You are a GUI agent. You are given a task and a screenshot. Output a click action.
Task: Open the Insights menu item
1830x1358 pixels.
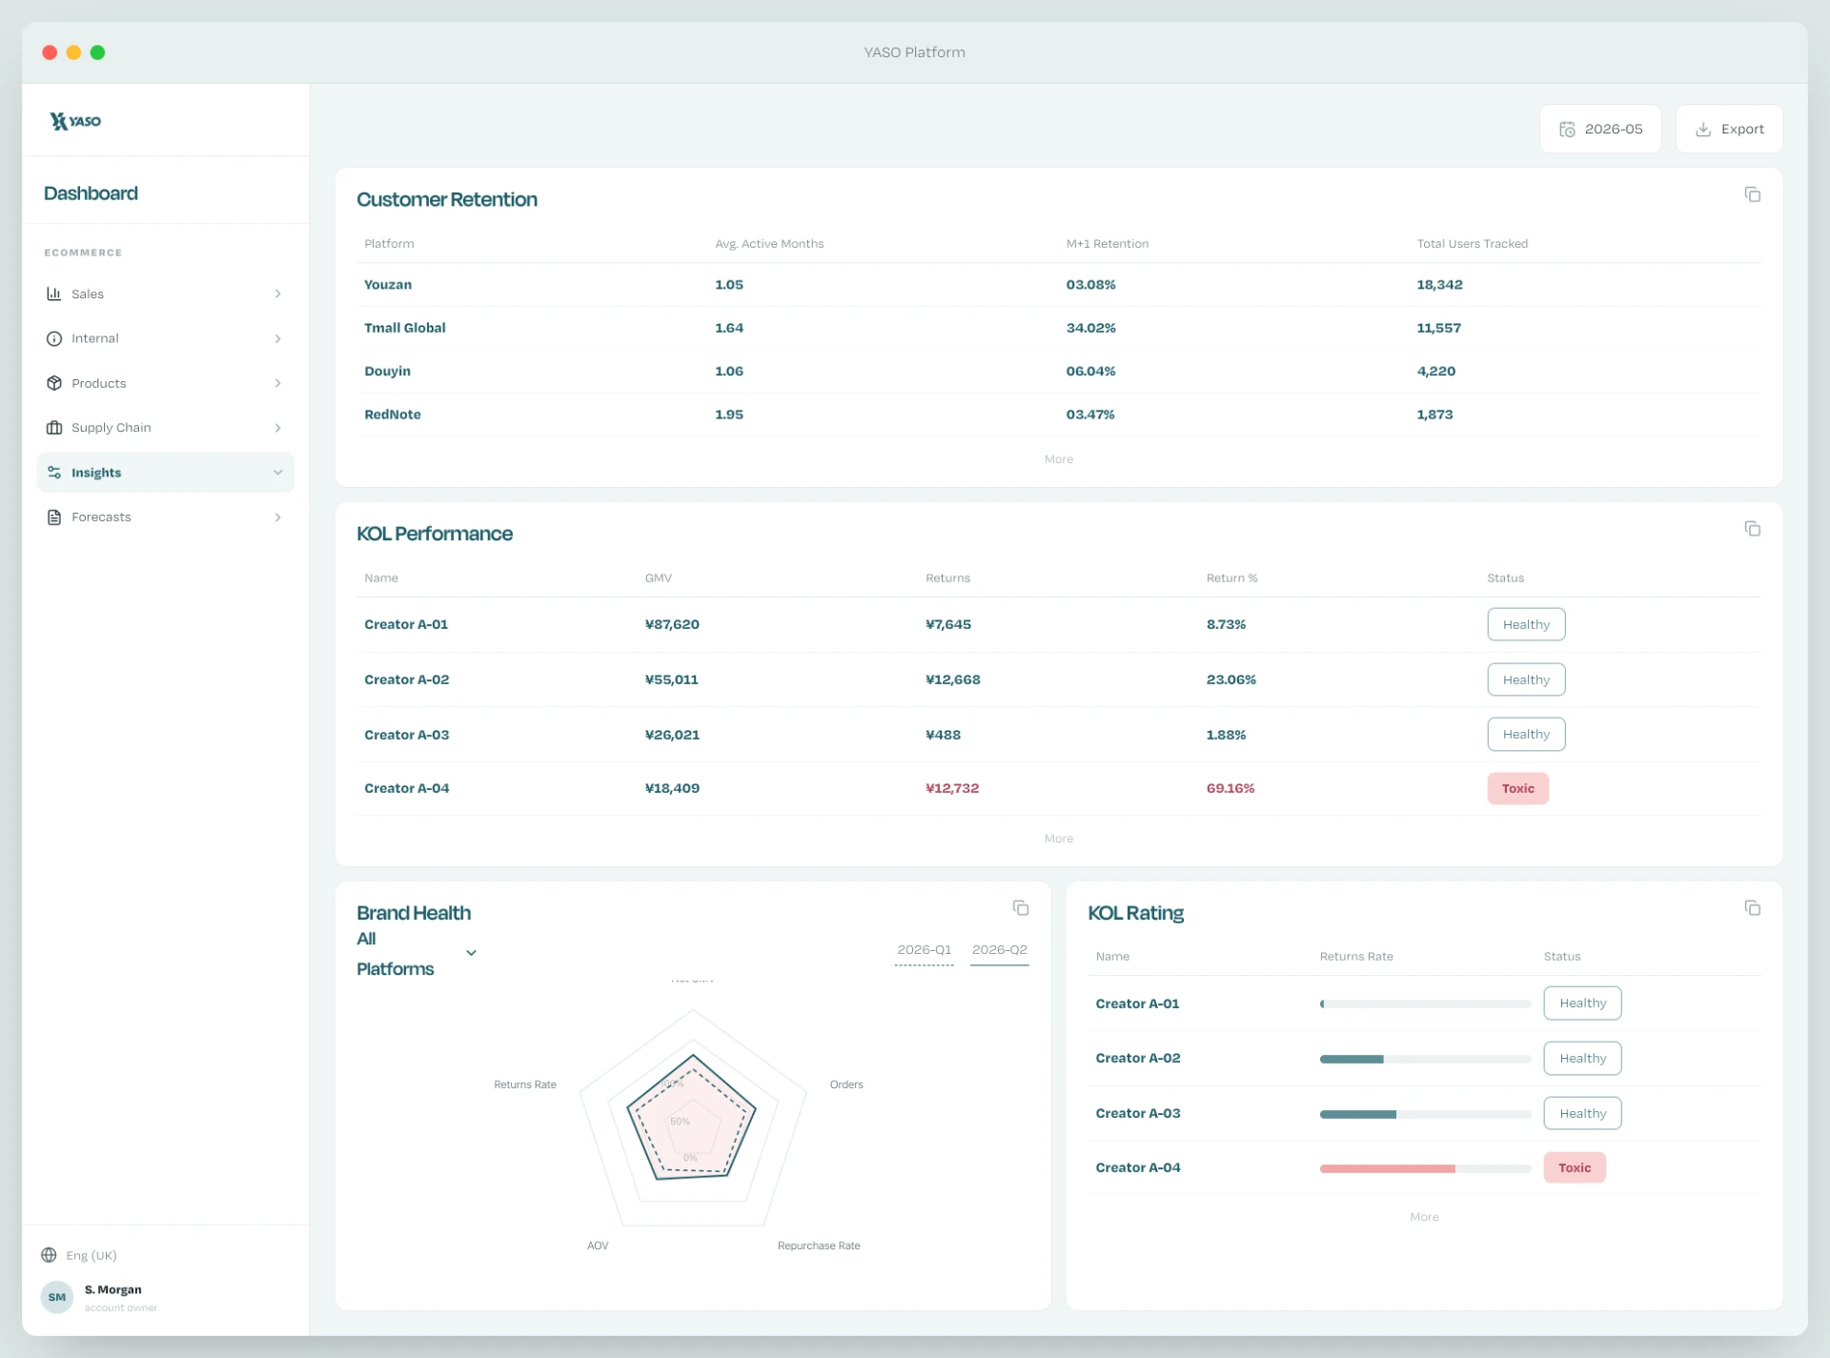click(x=165, y=473)
